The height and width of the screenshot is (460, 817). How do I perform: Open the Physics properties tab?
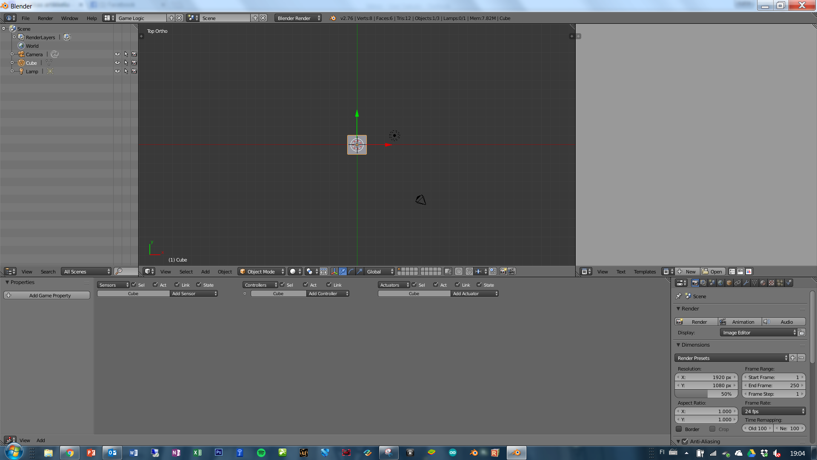(788, 283)
